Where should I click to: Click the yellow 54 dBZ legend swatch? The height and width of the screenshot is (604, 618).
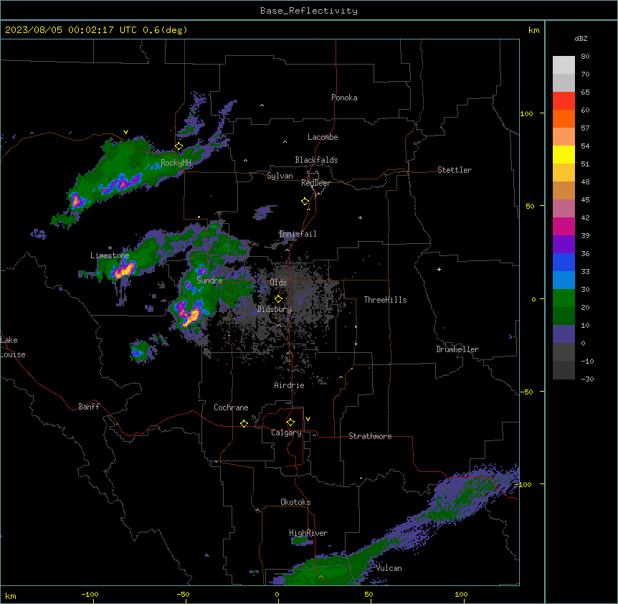tap(564, 154)
